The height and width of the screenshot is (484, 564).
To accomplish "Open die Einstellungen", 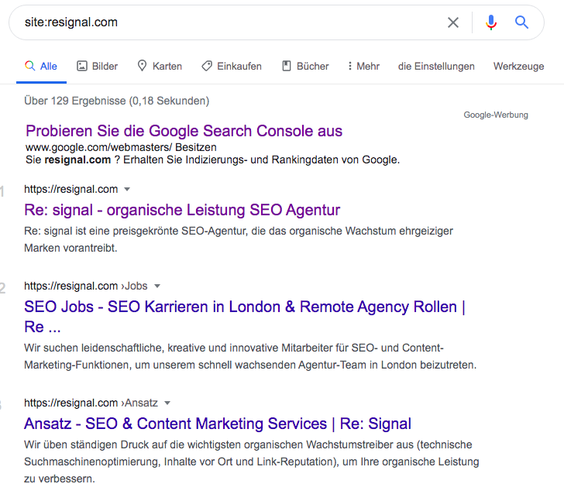I will 436,66.
